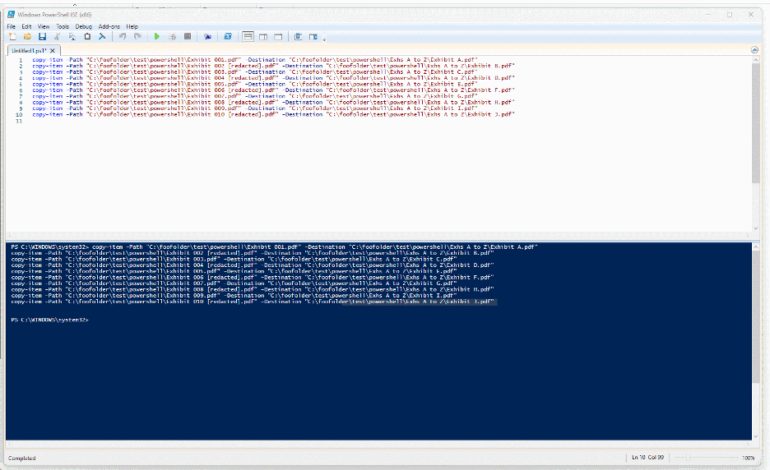Screen dimensions: 770x470
Task: Open an existing script file
Action: [x=27, y=37]
